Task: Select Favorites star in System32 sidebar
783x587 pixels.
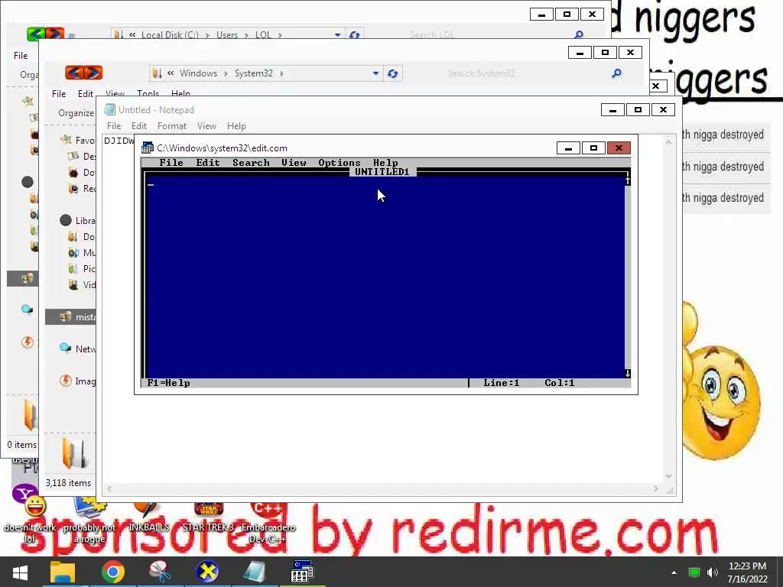Action: [66, 141]
